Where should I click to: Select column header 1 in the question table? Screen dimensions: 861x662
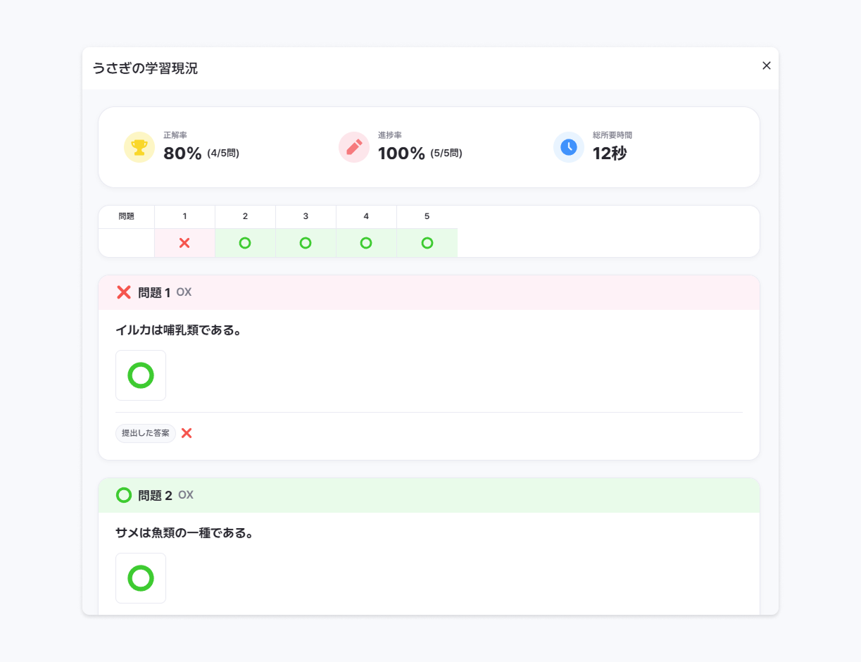(x=184, y=217)
